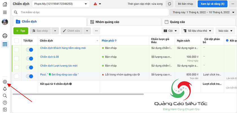The image size is (237, 113).
Task: Click the Tắt/Bật column header
Action: click(28, 41)
